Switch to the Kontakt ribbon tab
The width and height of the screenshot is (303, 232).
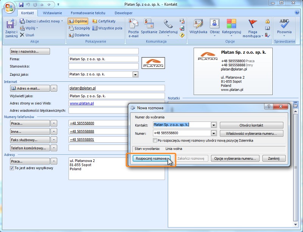27,13
